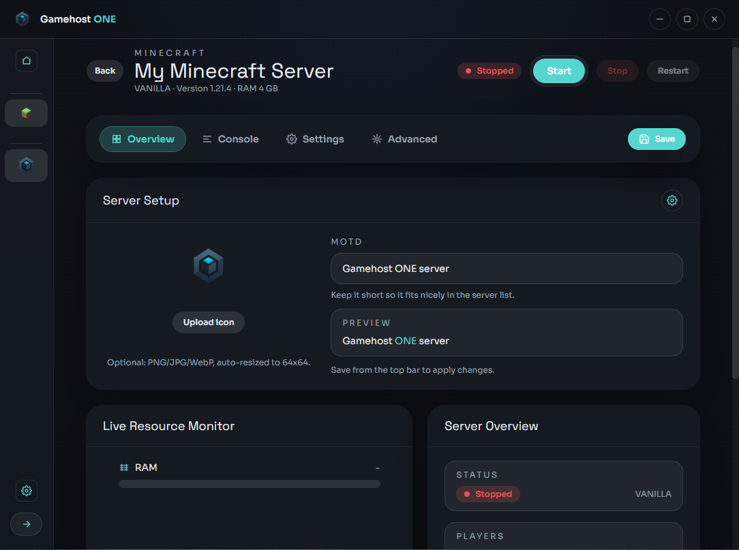Image resolution: width=739 pixels, height=550 pixels.
Task: Open the Server Setup gear options
Action: [x=672, y=200]
